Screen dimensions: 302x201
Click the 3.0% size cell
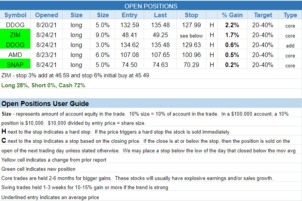pyautogui.click(x=103, y=45)
